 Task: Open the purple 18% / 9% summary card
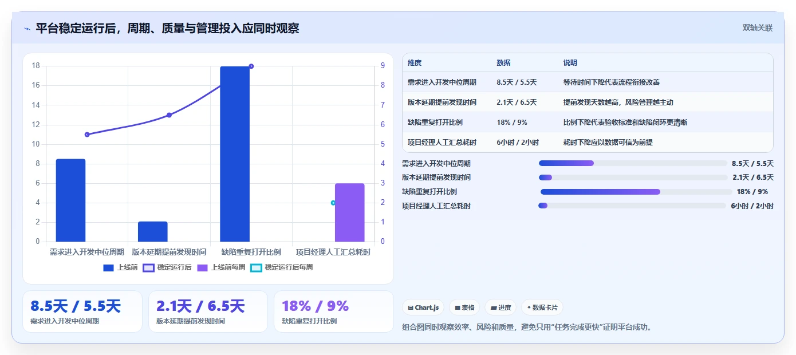click(334, 311)
